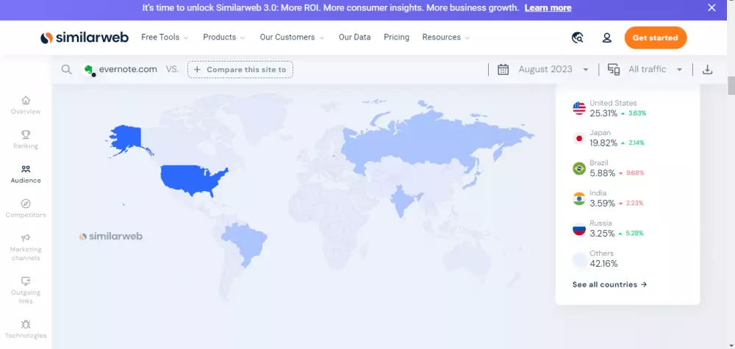Expand the Products menu

tap(224, 37)
